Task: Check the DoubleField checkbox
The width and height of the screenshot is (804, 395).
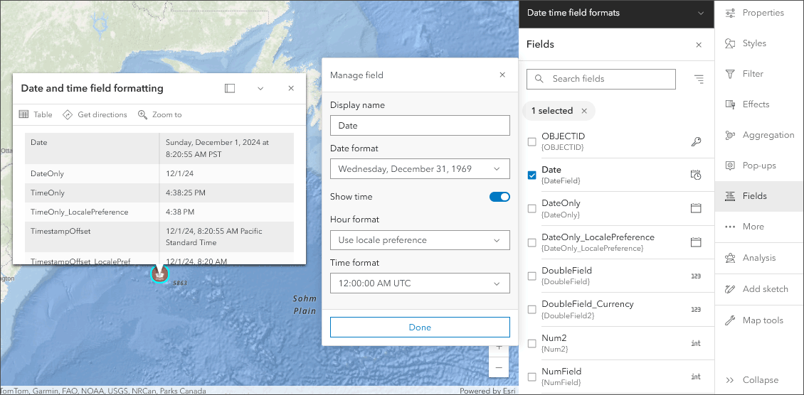Action: point(531,276)
